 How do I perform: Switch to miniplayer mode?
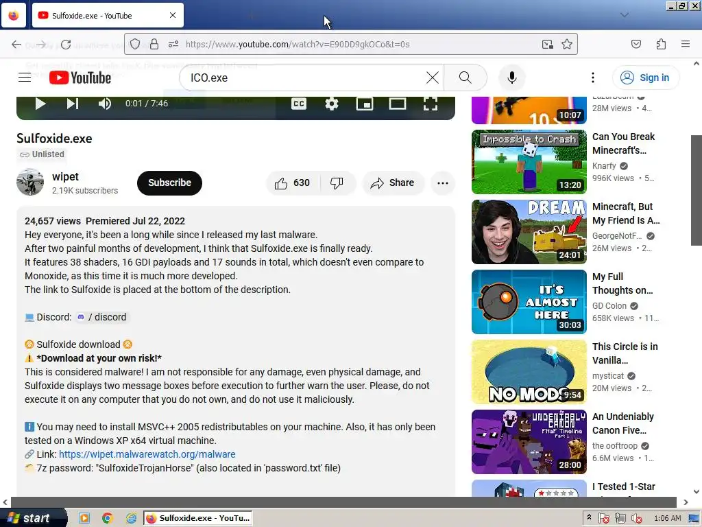pyautogui.click(x=365, y=104)
